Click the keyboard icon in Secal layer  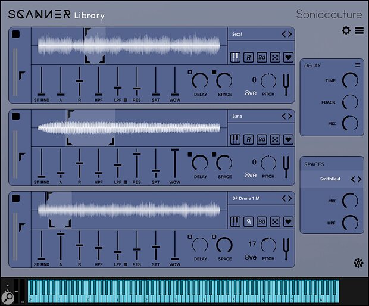(235, 57)
